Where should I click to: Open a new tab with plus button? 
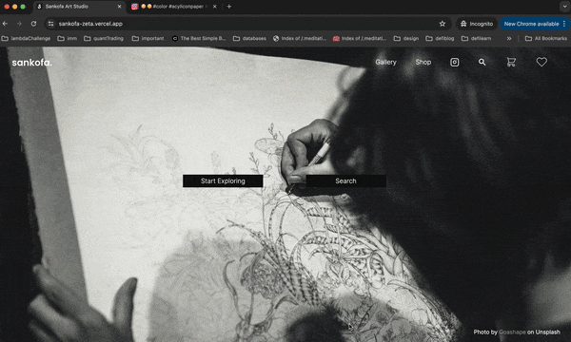click(229, 7)
